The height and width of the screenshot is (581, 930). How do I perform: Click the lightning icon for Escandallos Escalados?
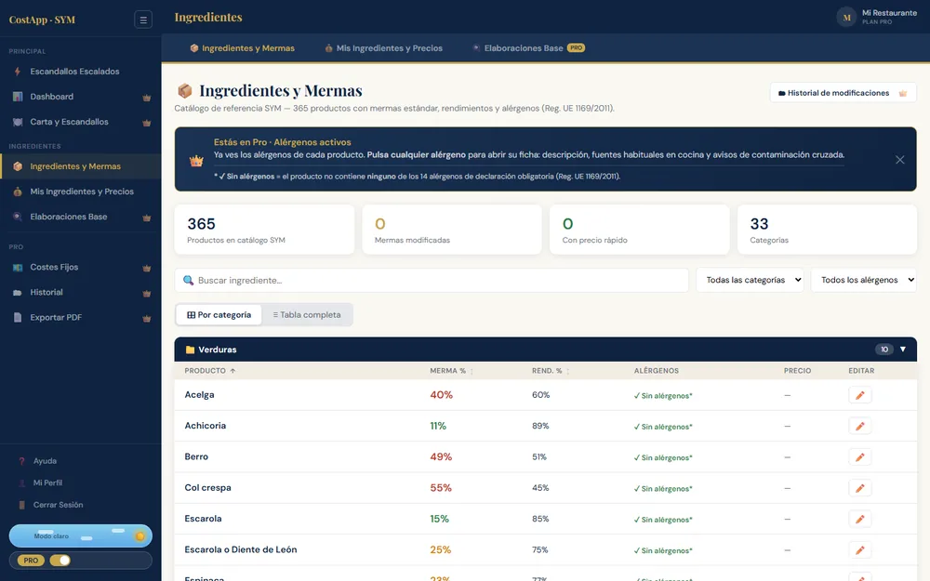coord(18,72)
